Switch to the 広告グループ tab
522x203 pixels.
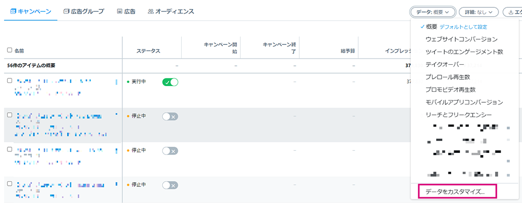(84, 11)
